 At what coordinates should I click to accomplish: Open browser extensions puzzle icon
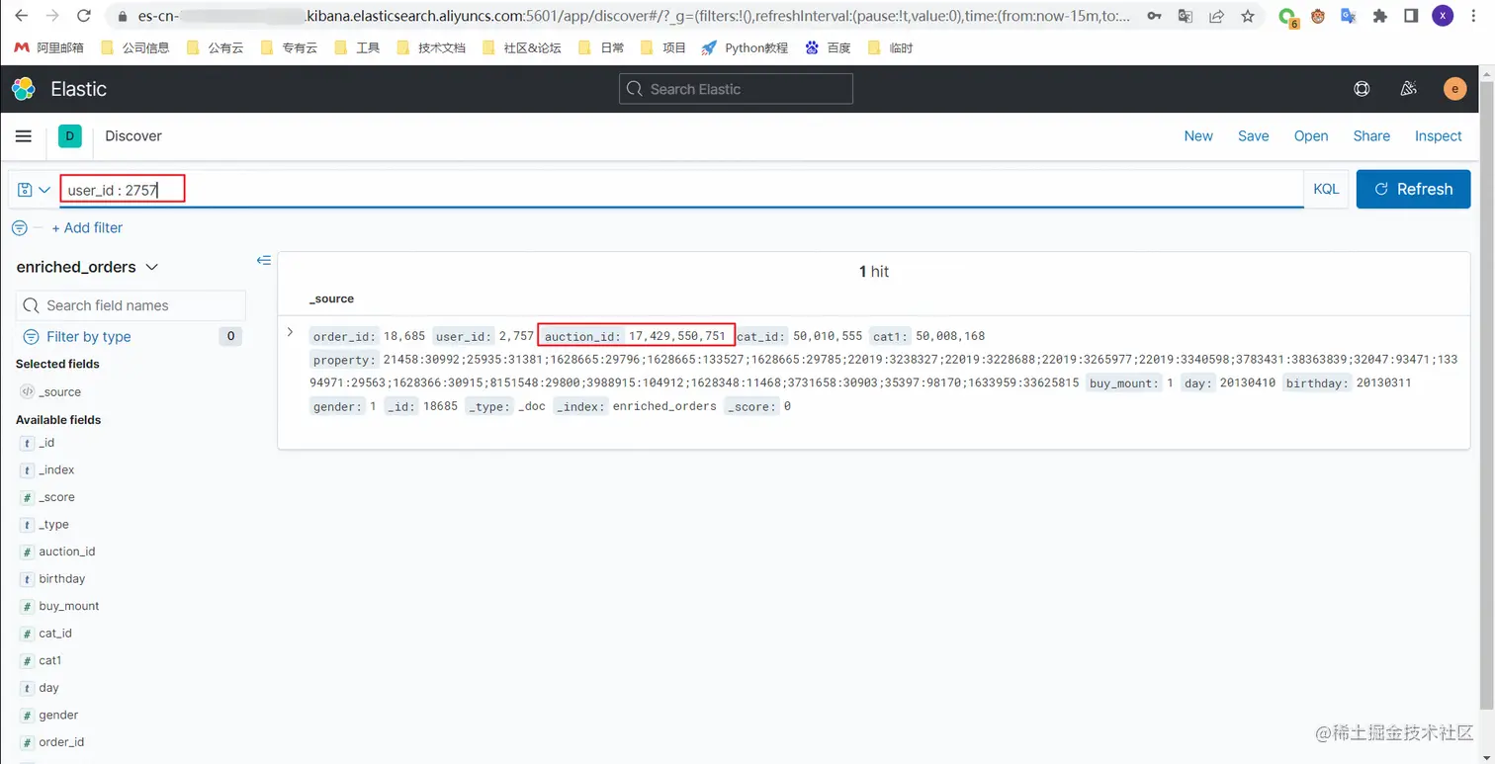click(1381, 16)
